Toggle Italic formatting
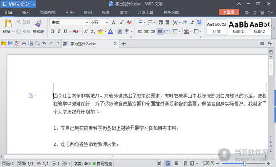 pyautogui.click(x=59, y=31)
